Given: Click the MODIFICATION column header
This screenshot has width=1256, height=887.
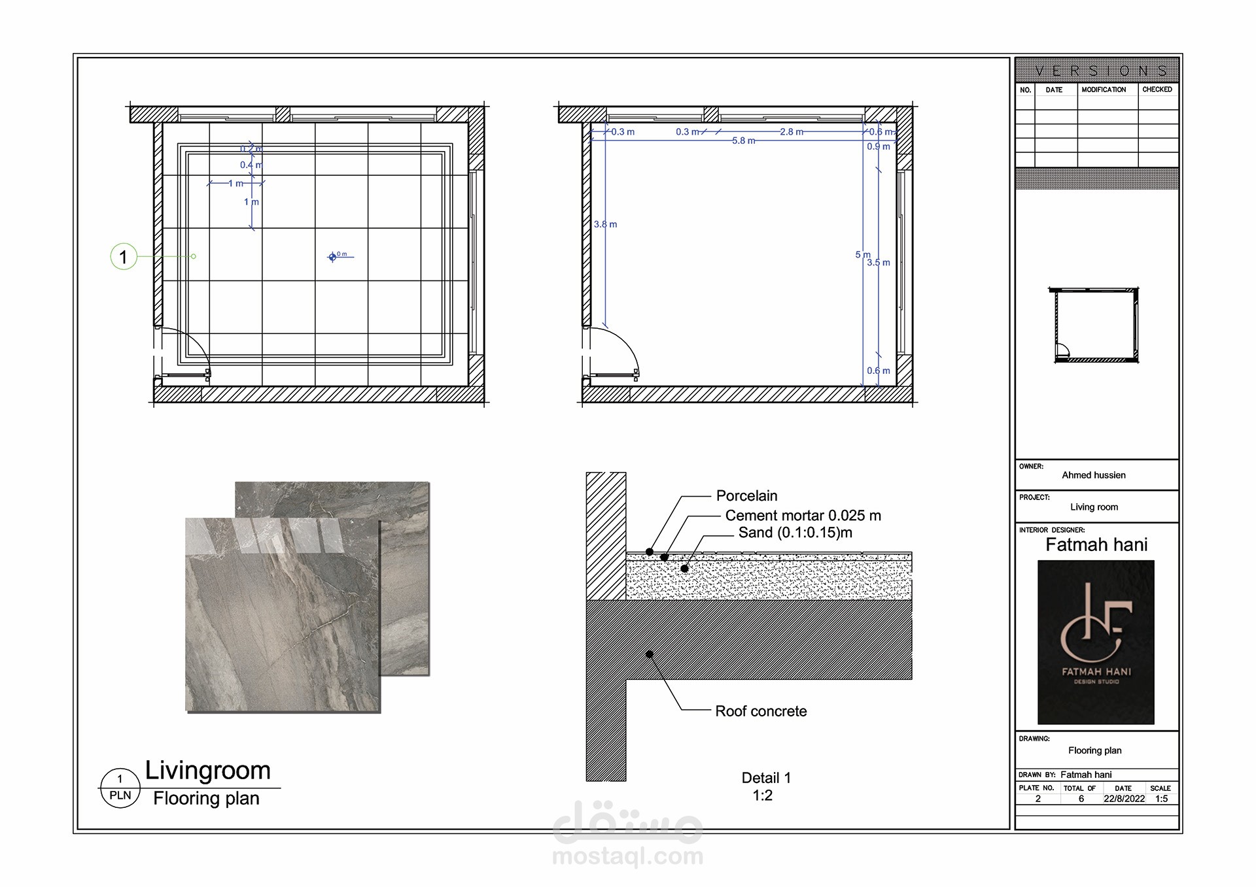Looking at the screenshot, I should click(1104, 90).
